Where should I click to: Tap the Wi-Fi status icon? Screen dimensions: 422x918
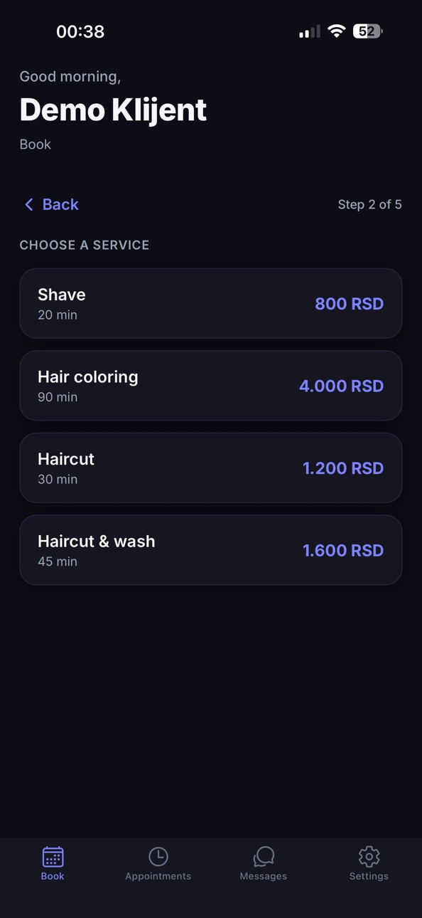[x=337, y=31]
